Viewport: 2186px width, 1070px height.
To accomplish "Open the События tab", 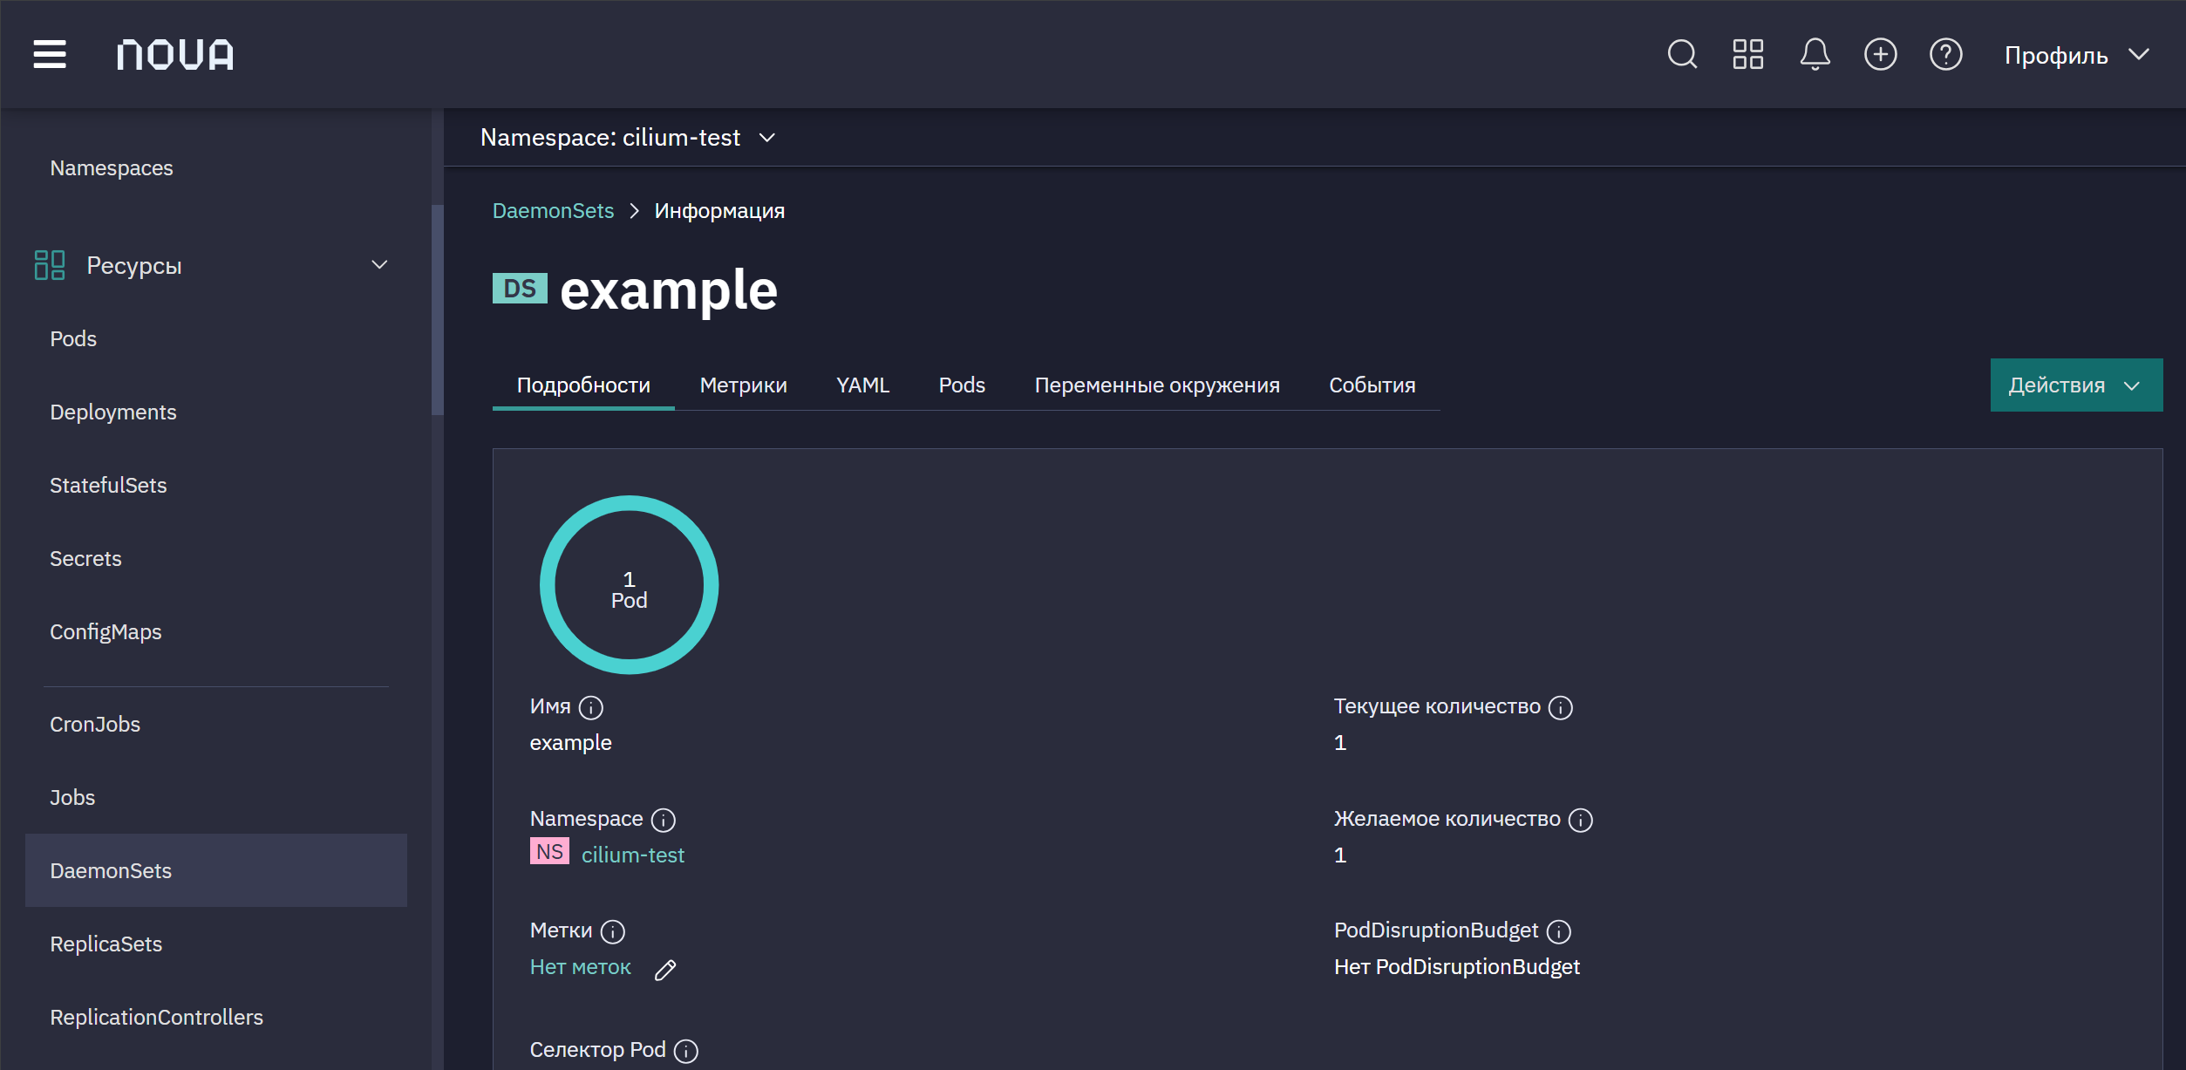I will pyautogui.click(x=1372, y=385).
